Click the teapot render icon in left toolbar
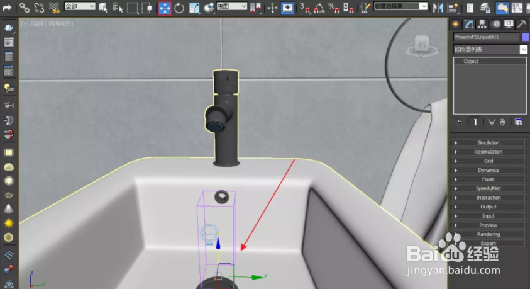 coord(8,28)
